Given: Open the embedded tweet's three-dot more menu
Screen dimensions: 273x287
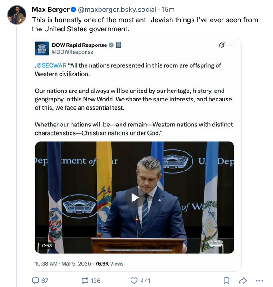Looking at the screenshot, I should click(x=231, y=45).
